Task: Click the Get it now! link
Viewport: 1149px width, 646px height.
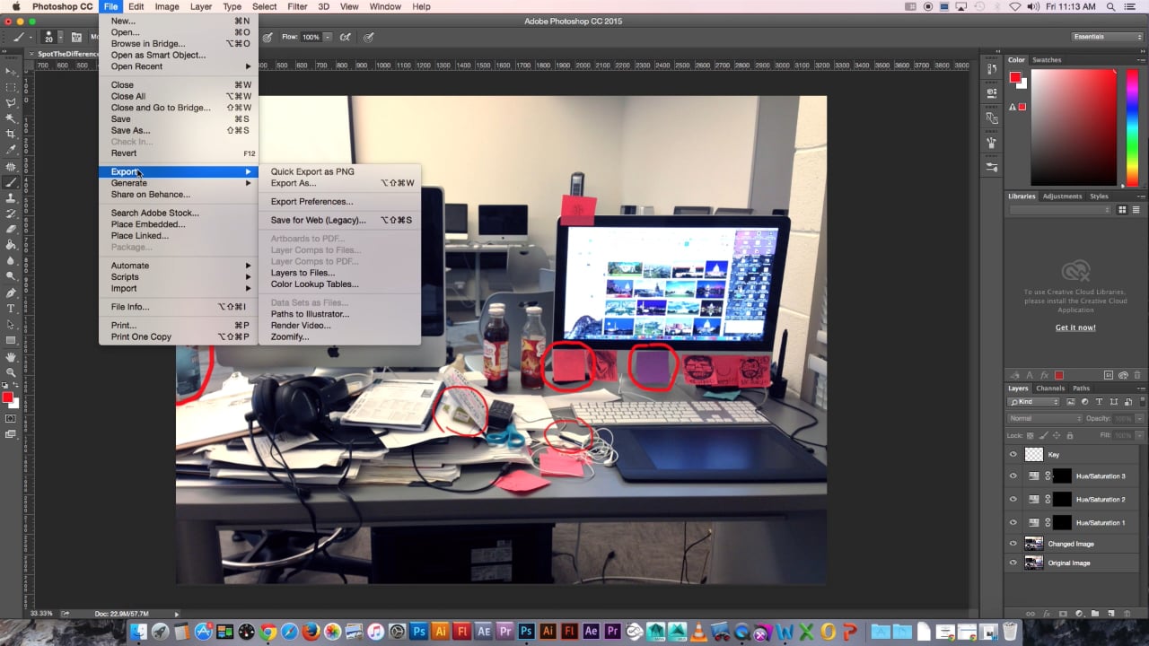Action: (x=1075, y=327)
